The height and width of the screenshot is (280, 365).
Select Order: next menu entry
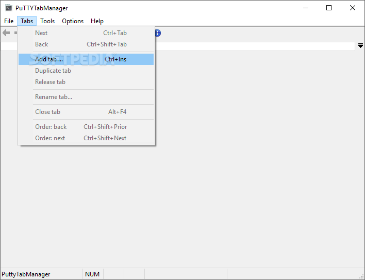(x=86, y=138)
